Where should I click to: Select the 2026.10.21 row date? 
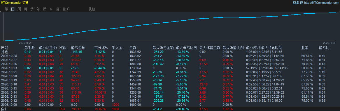click(x=8, y=72)
